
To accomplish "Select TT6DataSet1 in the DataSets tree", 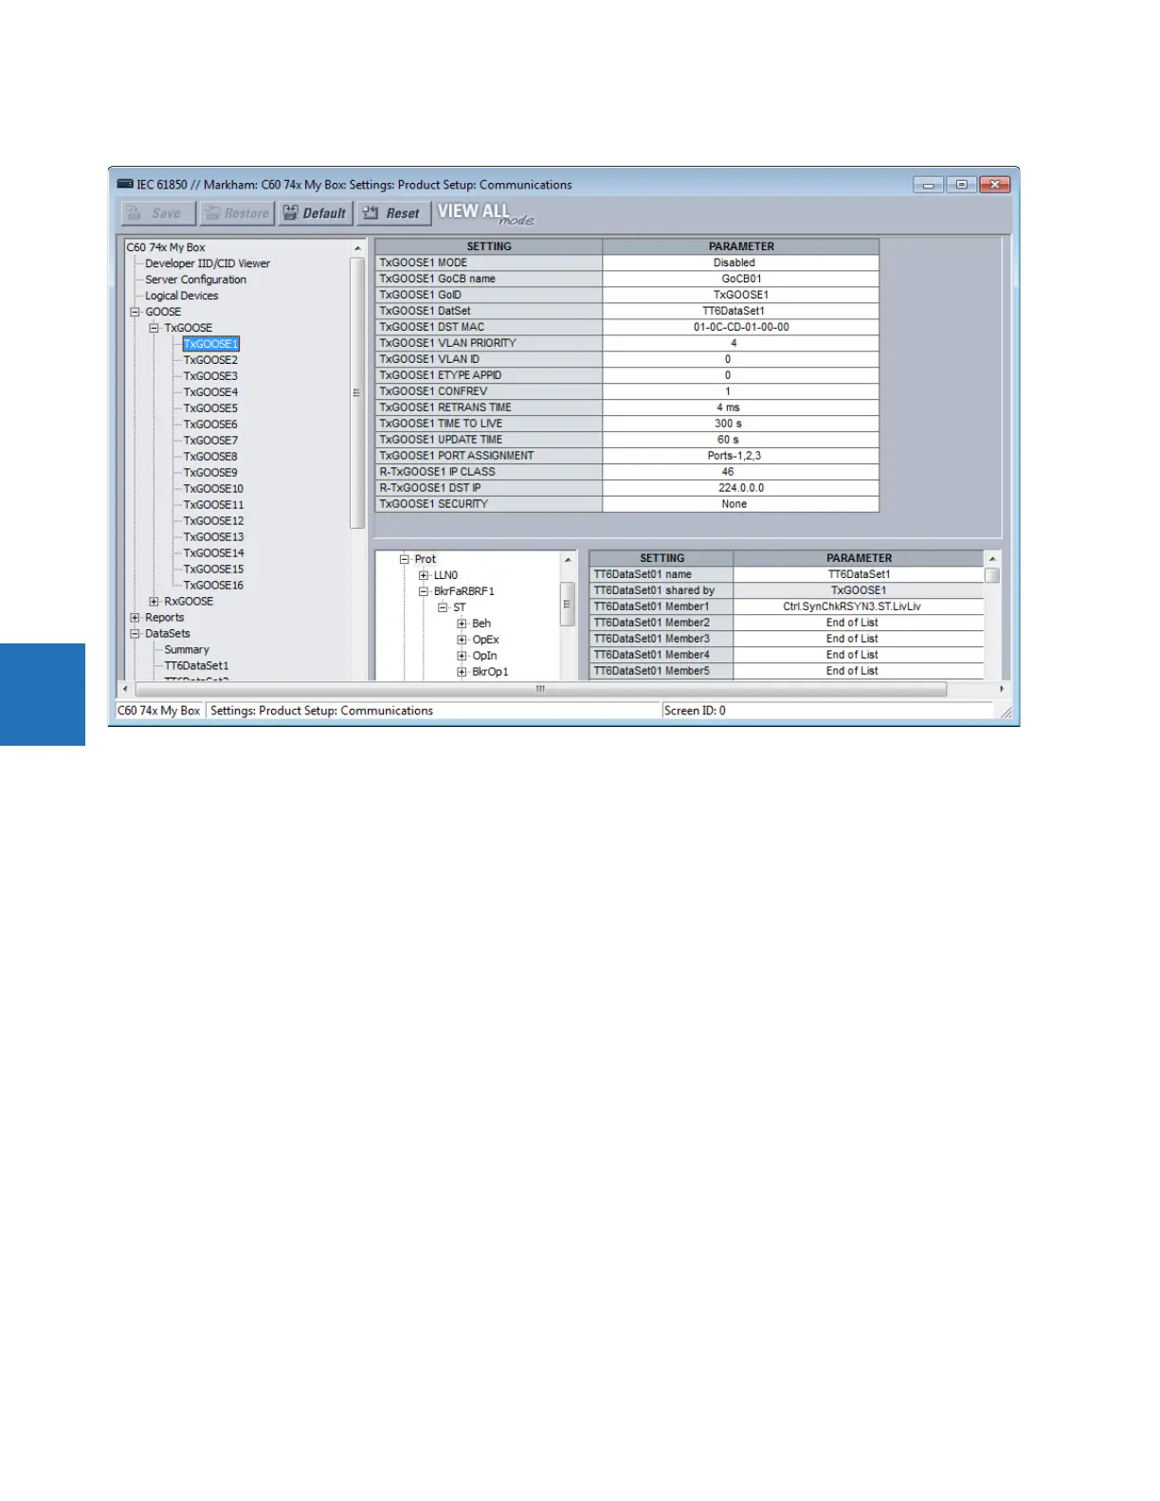I will (x=196, y=666).
